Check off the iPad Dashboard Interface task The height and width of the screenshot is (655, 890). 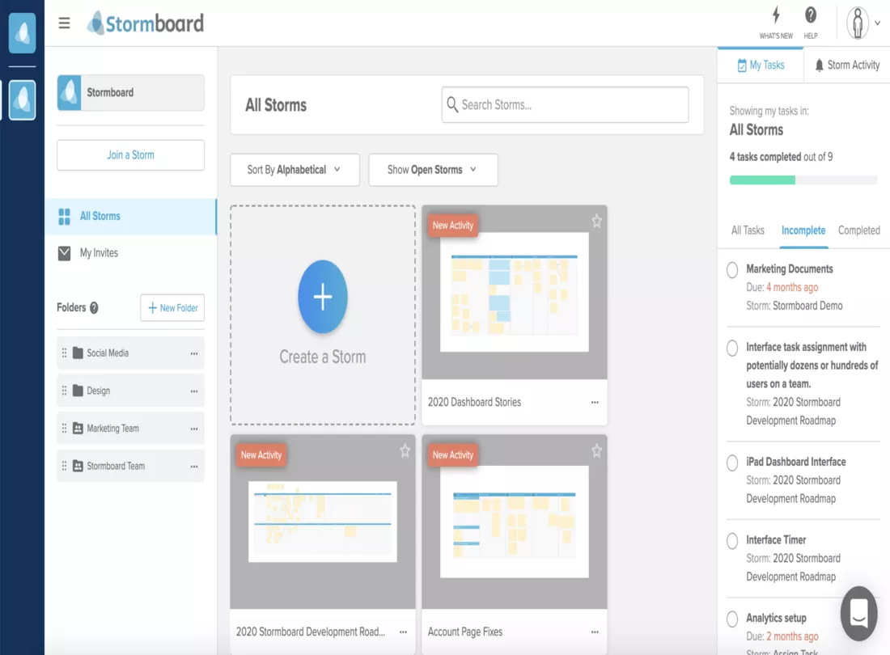point(732,463)
